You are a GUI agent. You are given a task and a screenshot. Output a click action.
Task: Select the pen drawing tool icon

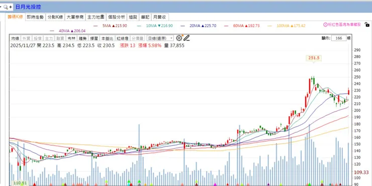tap(187, 38)
